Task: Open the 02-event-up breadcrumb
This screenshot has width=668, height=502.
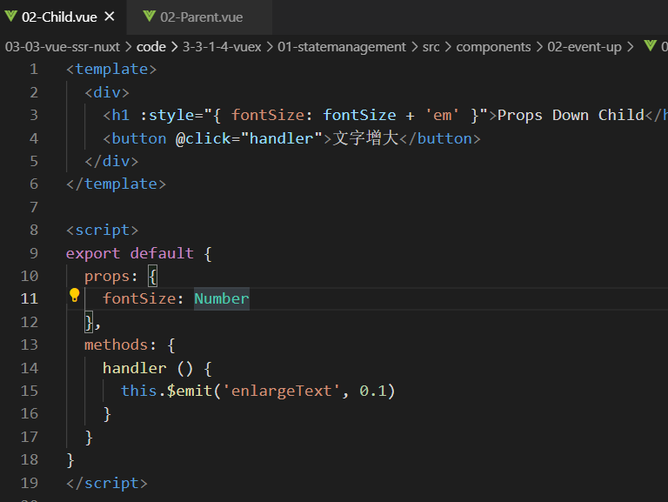Action: click(584, 47)
